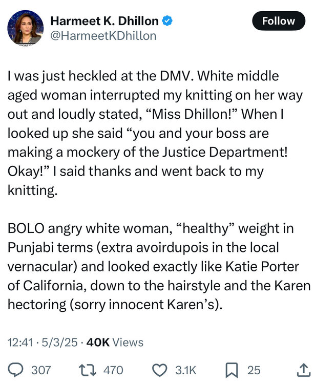Open Harmeet K. Dhillon's profile picture

click(25, 28)
